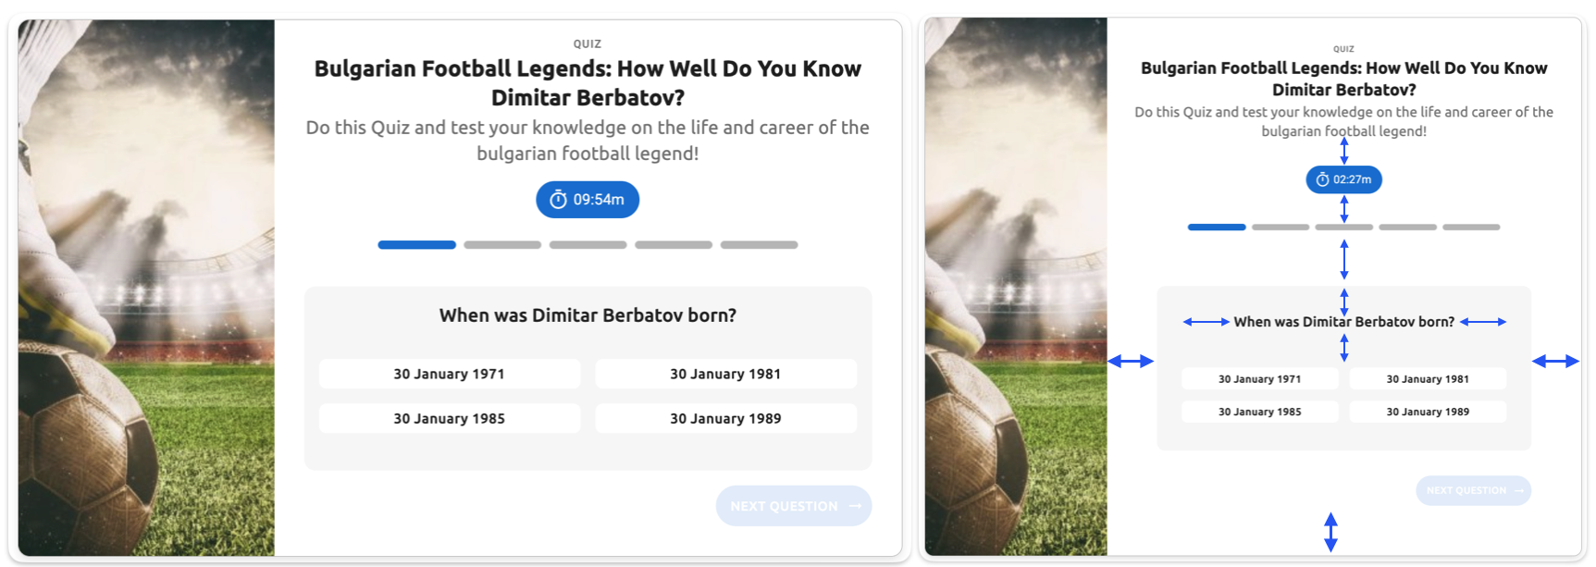The height and width of the screenshot is (567, 1596).
Task: Choose 30 January 1981 in left quiz
Action: (725, 374)
